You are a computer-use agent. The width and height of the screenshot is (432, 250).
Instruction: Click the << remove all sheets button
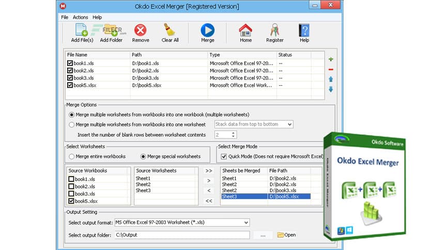click(209, 201)
